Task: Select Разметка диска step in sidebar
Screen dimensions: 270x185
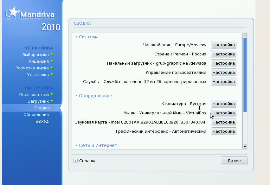Action: click(x=32, y=68)
